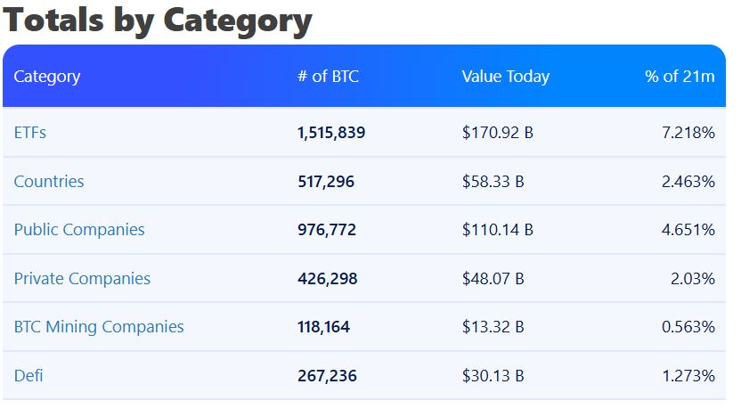Click the 267,236 Defi BTC count
This screenshot has width=741, height=417.
[x=327, y=376]
